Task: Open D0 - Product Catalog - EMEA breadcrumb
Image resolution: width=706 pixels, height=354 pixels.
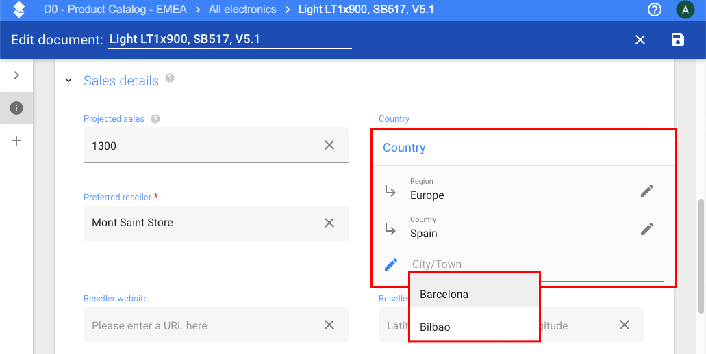Action: [115, 10]
